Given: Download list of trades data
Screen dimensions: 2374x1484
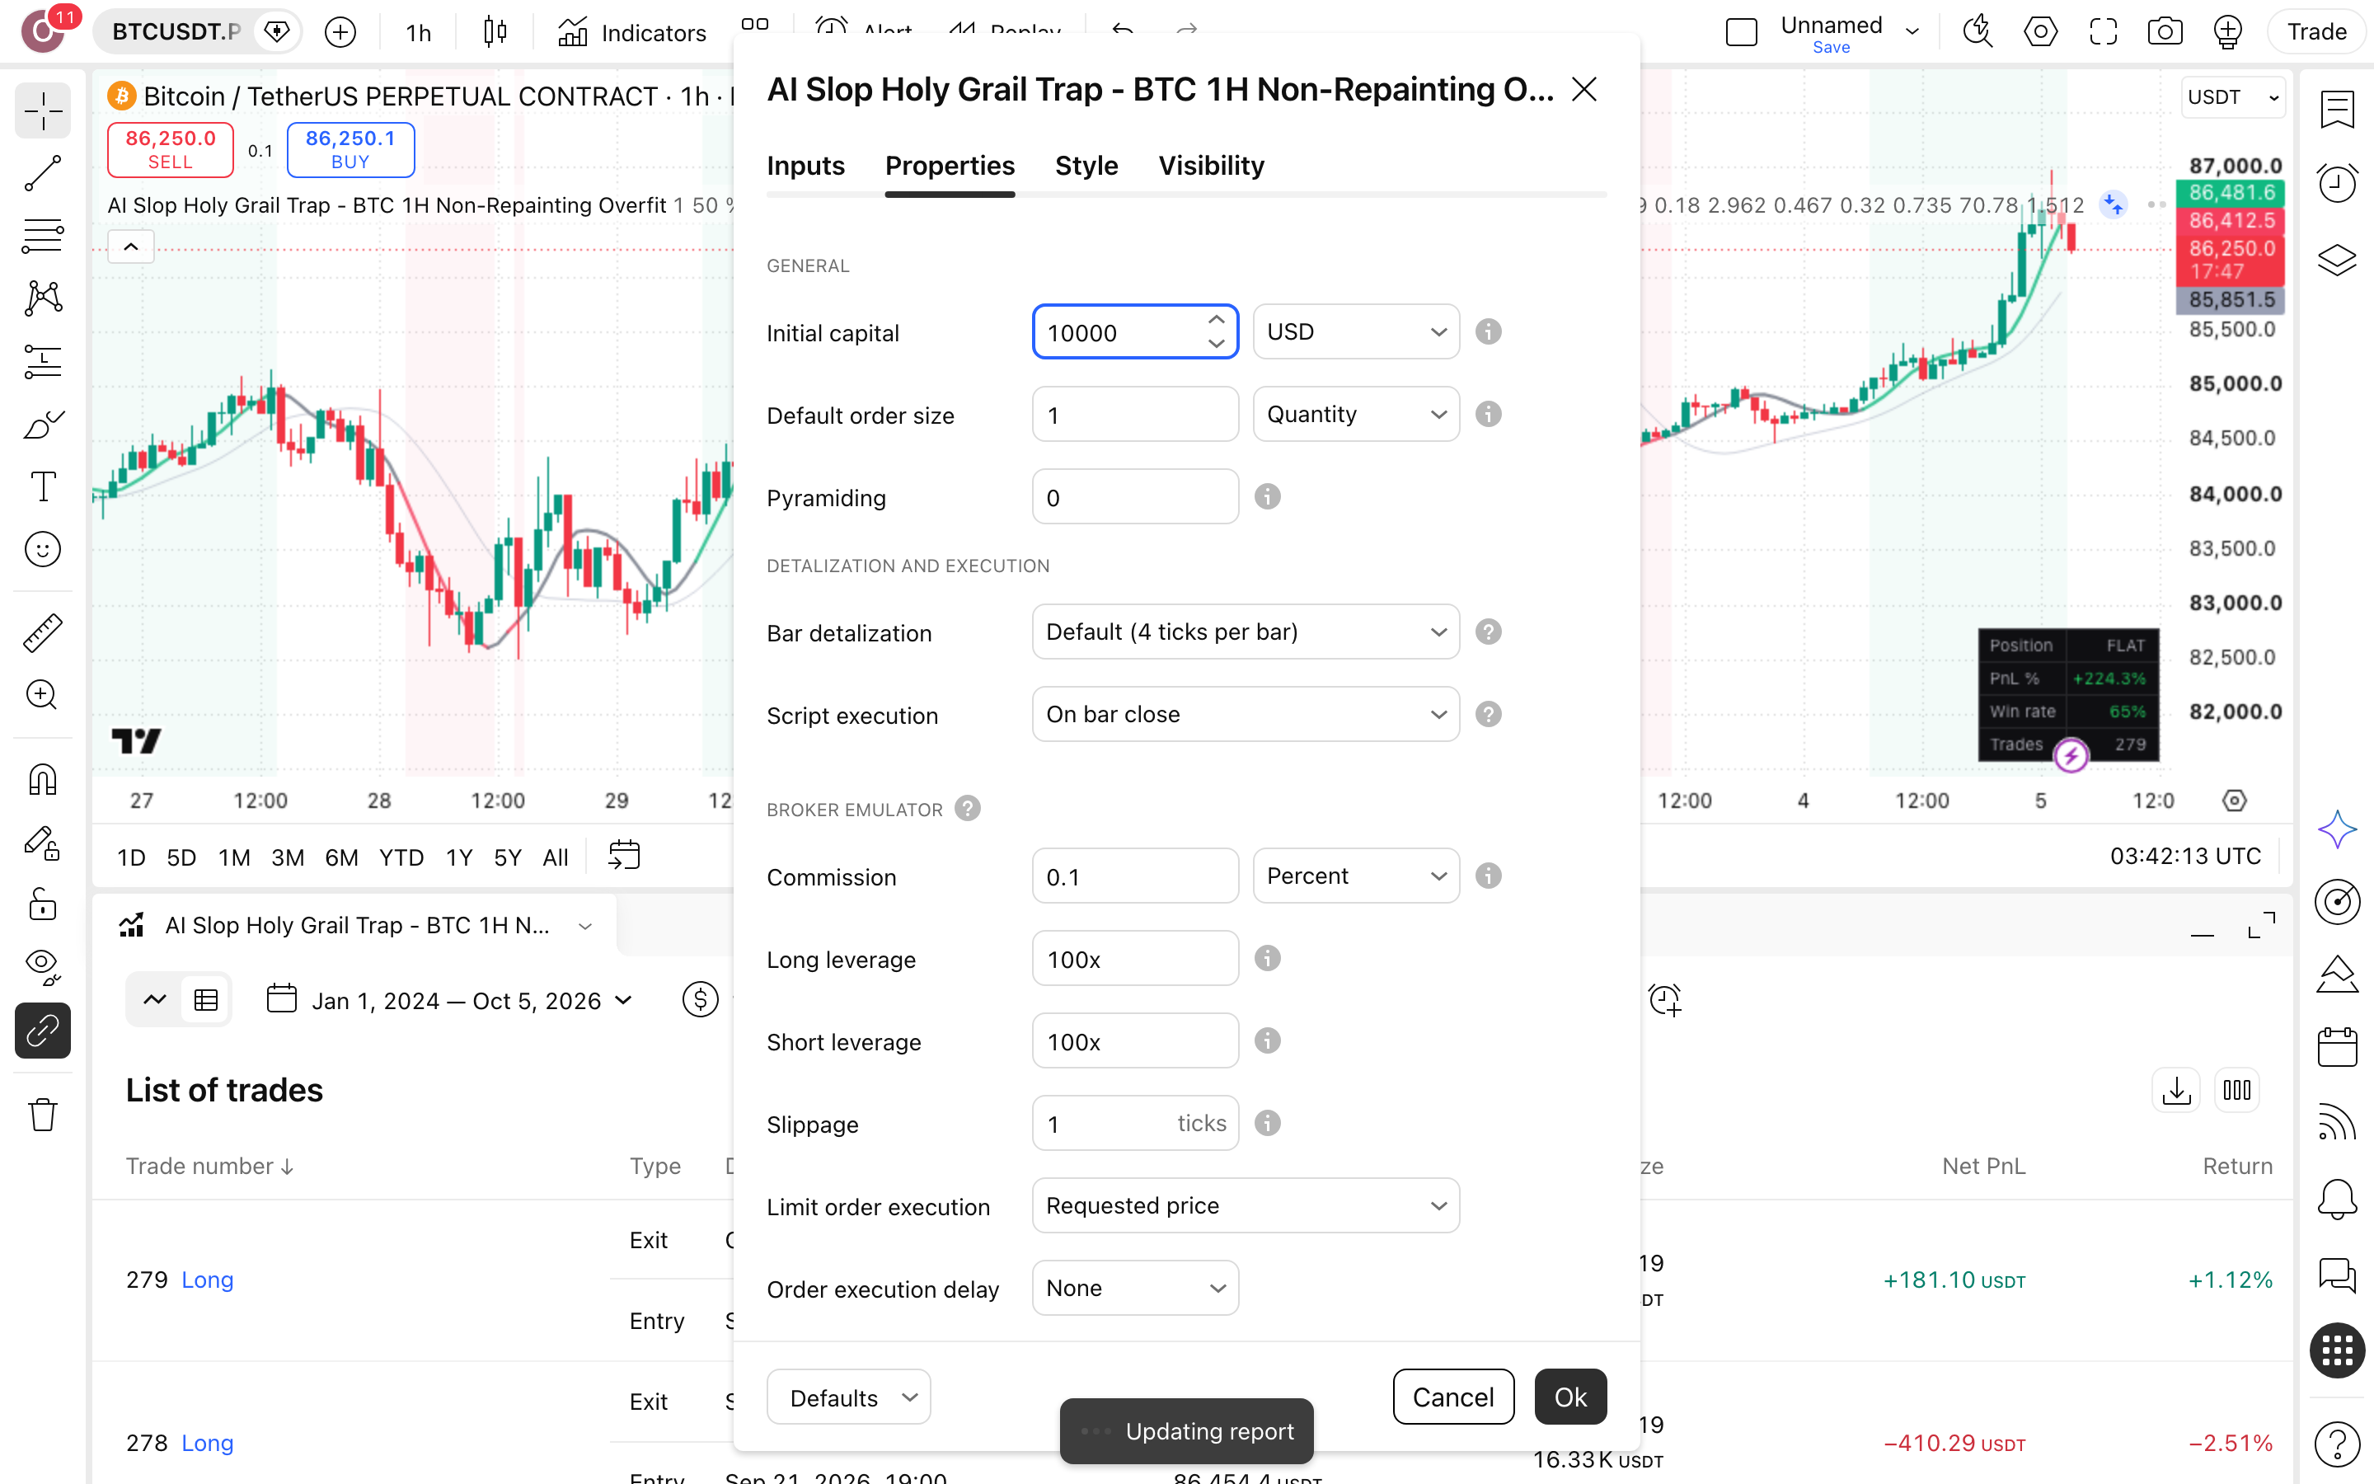Looking at the screenshot, I should tap(2176, 1091).
